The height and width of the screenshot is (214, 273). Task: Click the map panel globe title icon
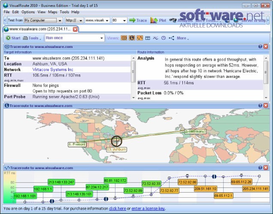tap(6, 105)
